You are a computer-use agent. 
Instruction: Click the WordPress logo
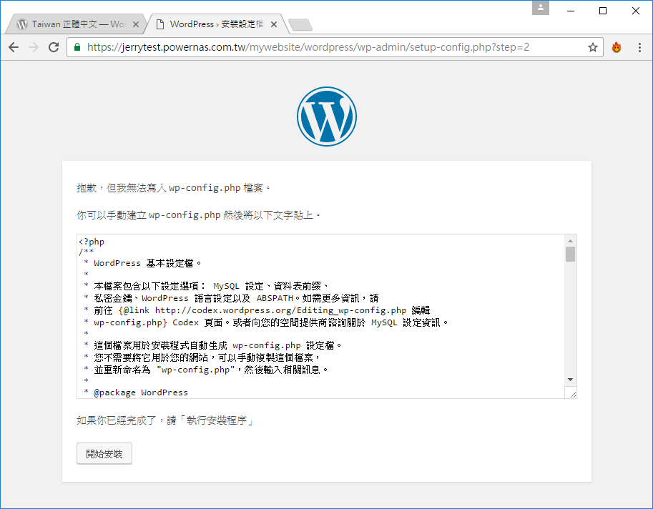(x=326, y=117)
